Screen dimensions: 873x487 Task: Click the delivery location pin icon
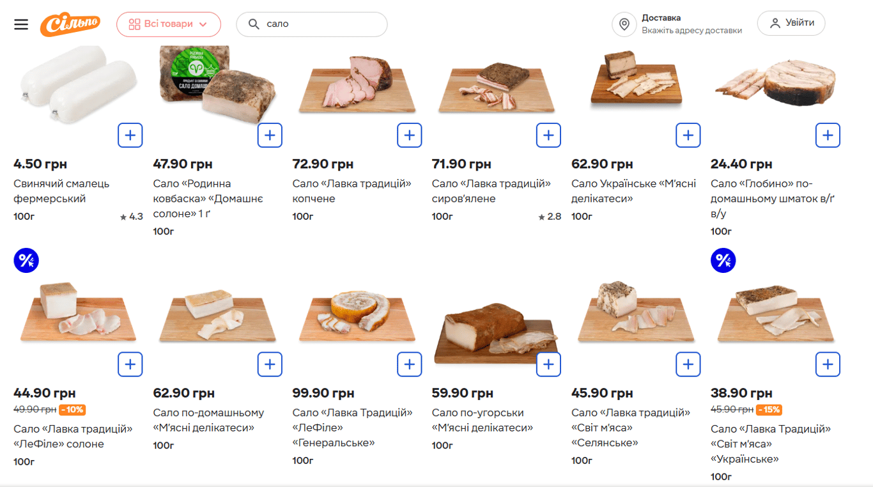[x=624, y=24]
